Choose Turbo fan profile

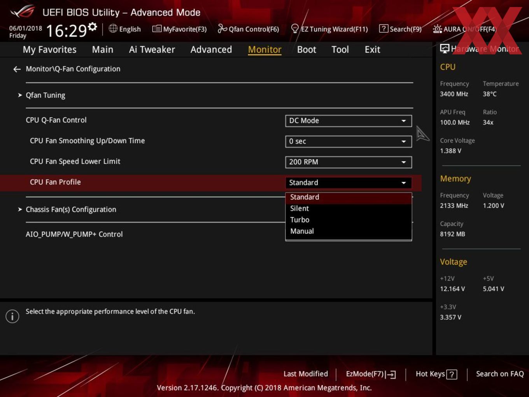(349, 220)
